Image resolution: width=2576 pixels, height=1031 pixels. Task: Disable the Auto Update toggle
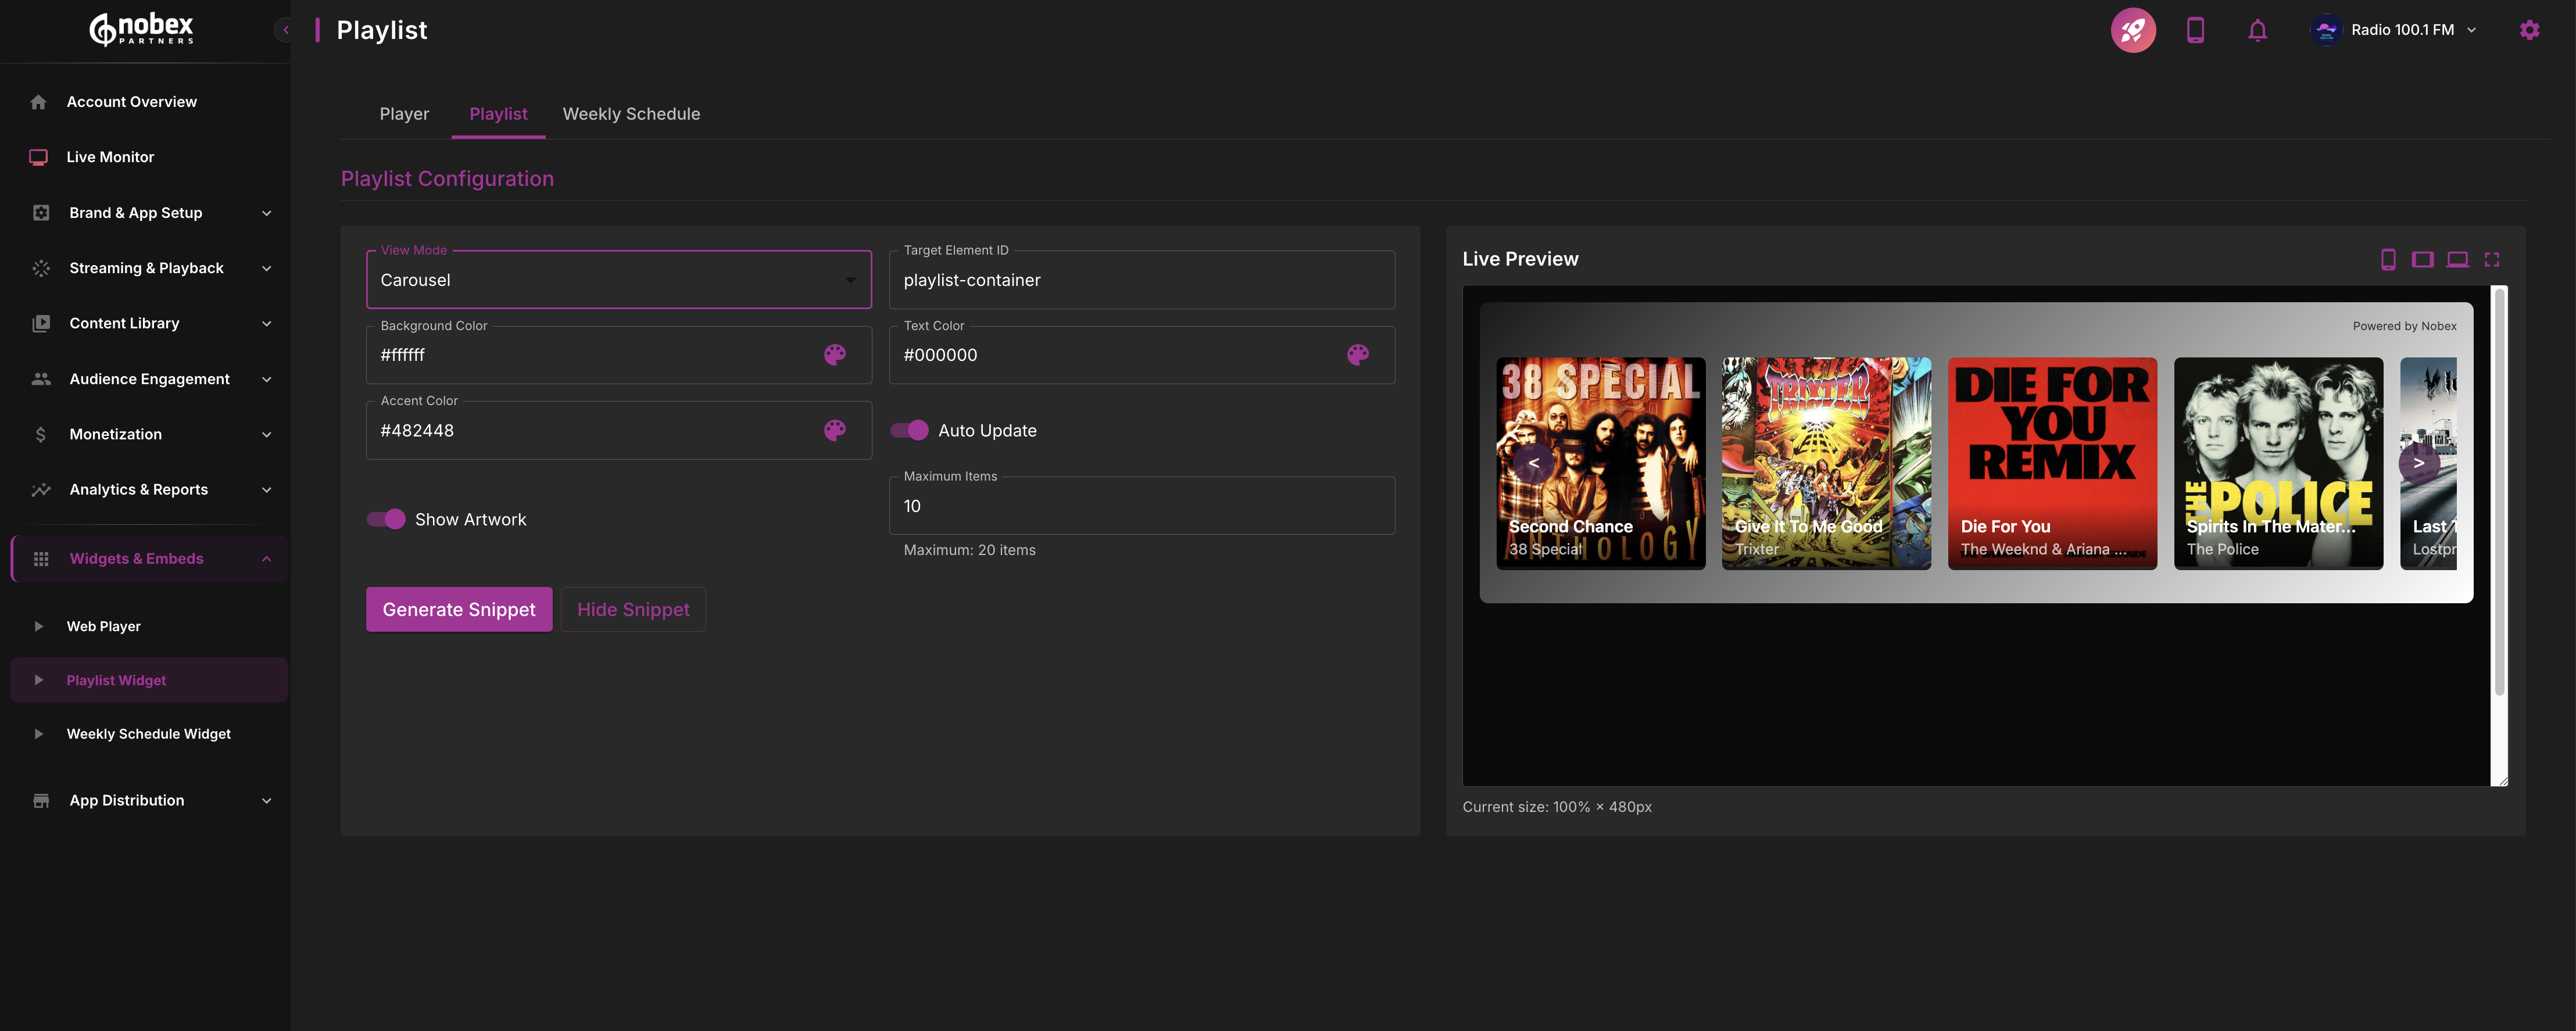pos(910,430)
